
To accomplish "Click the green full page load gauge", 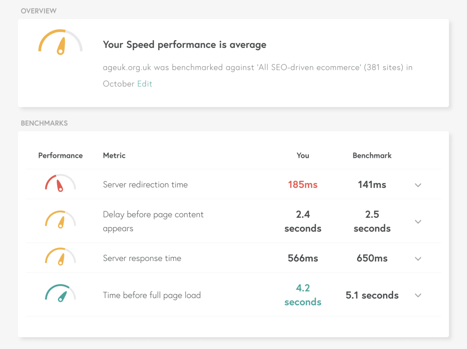I will (61, 293).
